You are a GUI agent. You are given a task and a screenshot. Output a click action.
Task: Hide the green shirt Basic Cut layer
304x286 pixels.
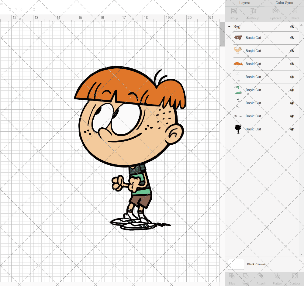click(x=292, y=90)
